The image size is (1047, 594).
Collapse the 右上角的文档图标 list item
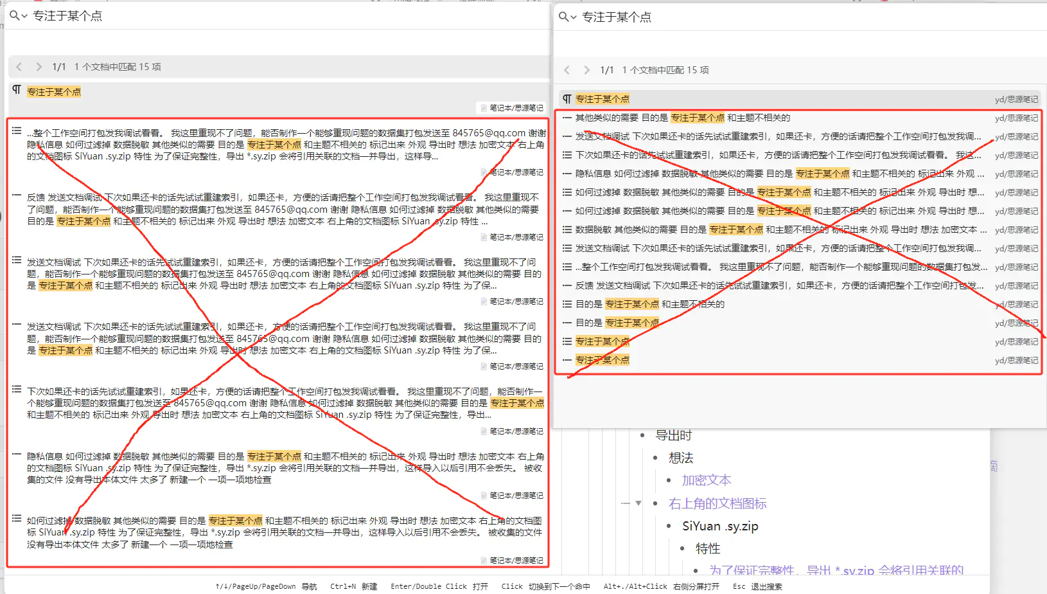click(638, 503)
